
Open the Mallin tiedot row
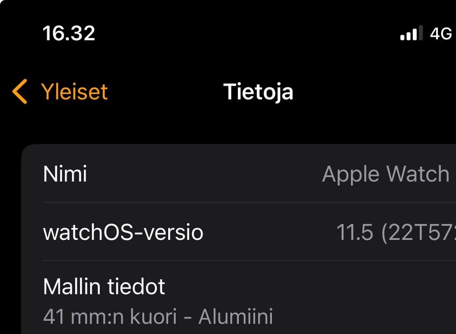238,297
